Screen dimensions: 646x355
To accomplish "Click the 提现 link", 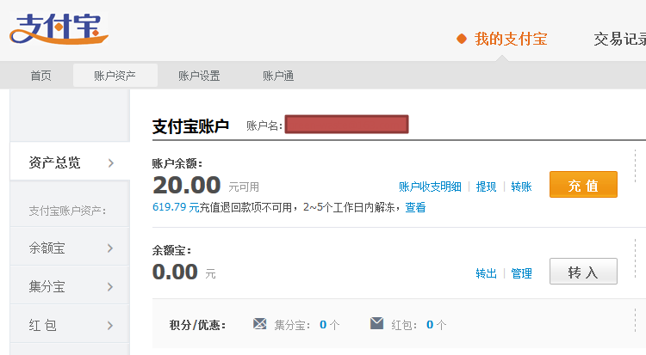I will point(486,187).
